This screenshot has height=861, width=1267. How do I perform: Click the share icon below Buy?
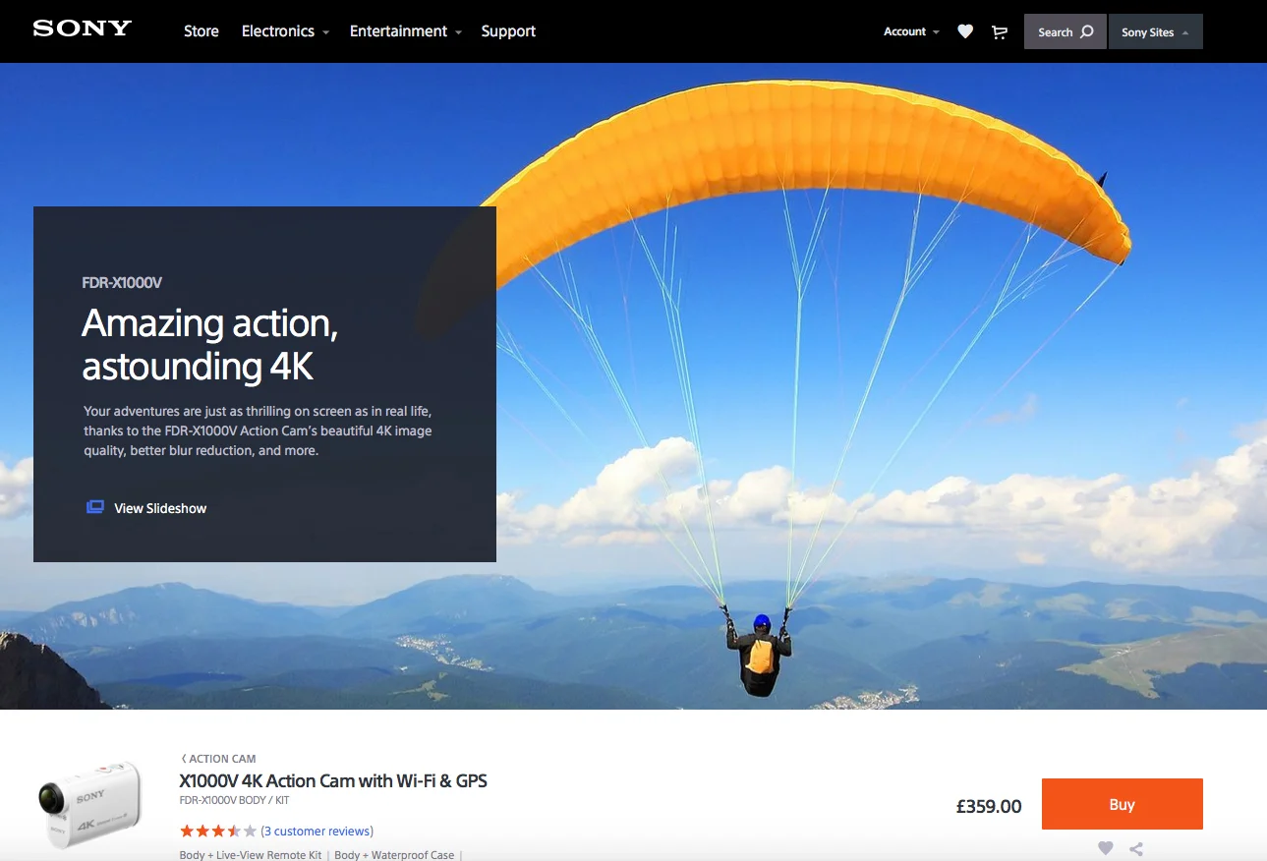click(x=1136, y=848)
